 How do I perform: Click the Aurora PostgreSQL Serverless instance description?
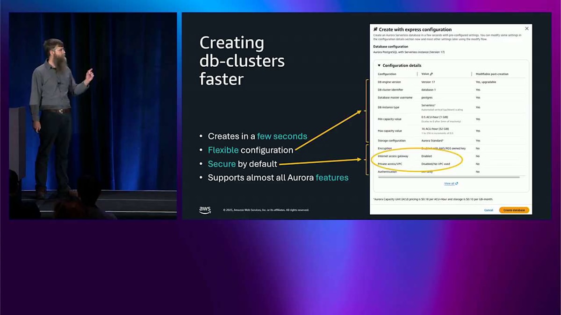click(x=409, y=52)
